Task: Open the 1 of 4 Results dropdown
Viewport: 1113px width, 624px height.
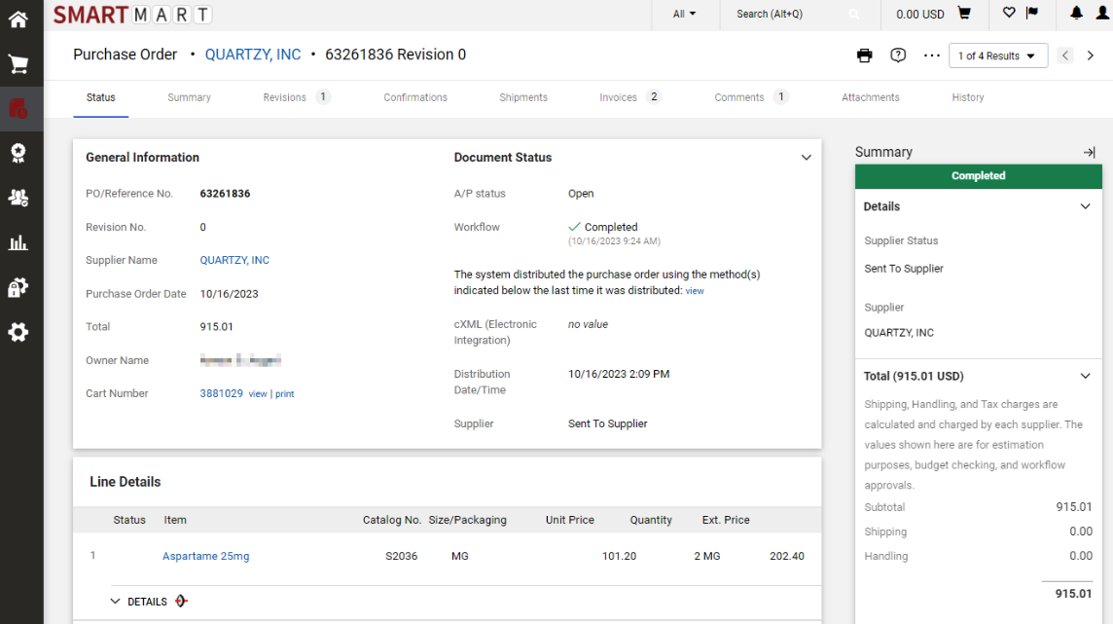Action: [x=998, y=56]
